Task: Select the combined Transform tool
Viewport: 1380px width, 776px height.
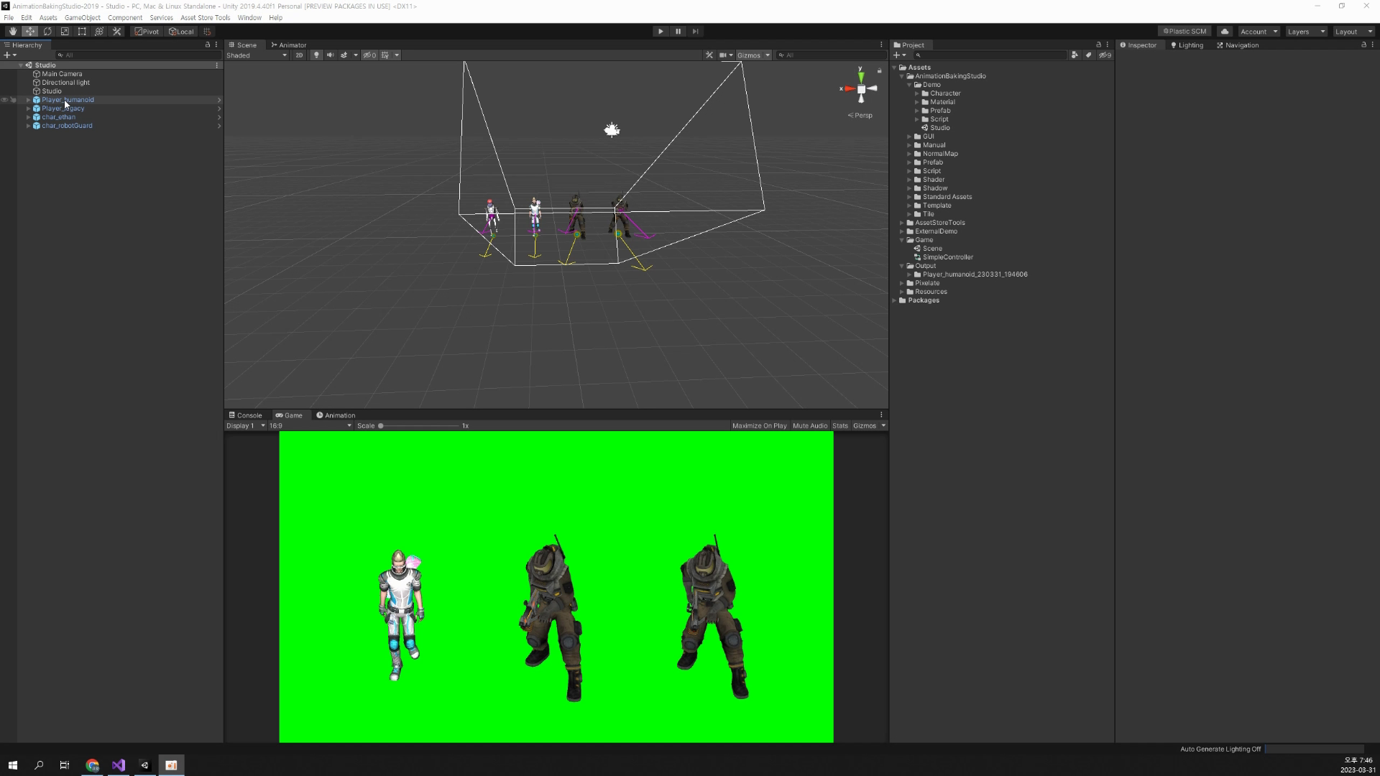Action: click(x=99, y=32)
